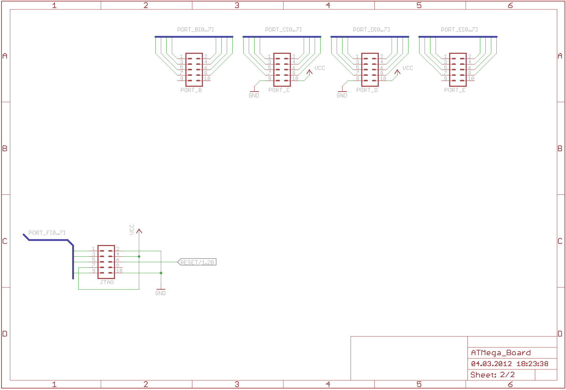
Task: Click the Sheet: 2/2 text
Action: click(493, 375)
